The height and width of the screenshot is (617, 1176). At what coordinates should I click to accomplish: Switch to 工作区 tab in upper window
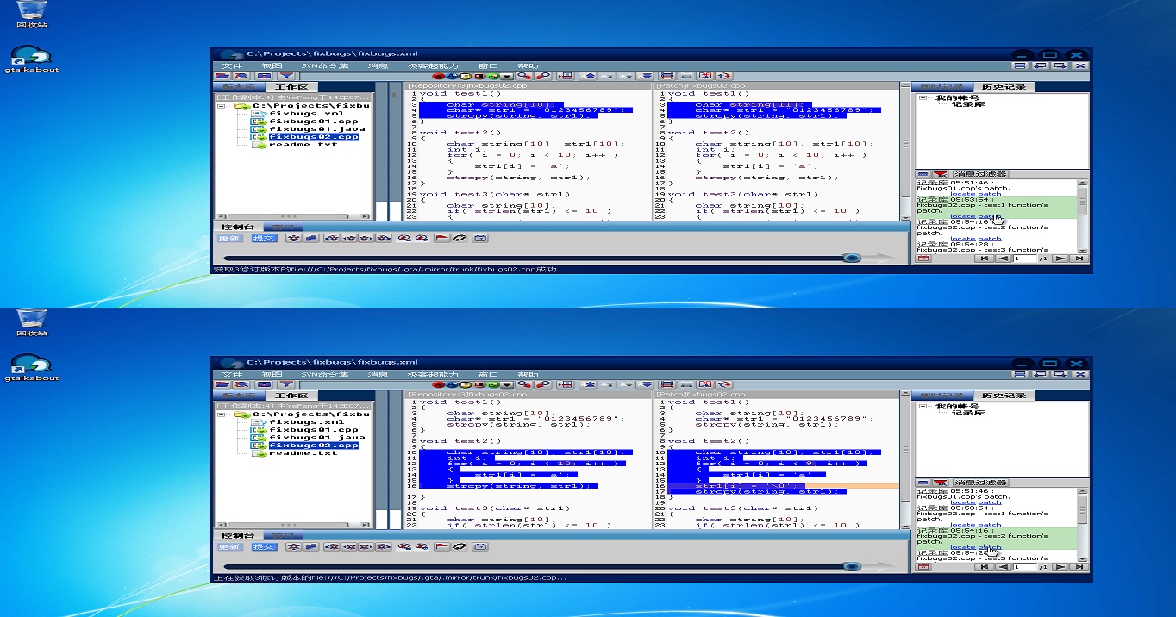click(x=291, y=87)
